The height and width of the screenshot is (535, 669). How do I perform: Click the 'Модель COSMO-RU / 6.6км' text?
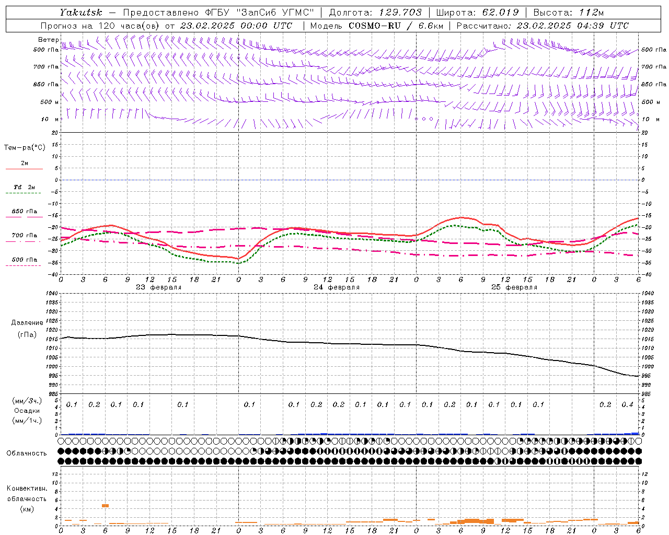pyautogui.click(x=376, y=26)
